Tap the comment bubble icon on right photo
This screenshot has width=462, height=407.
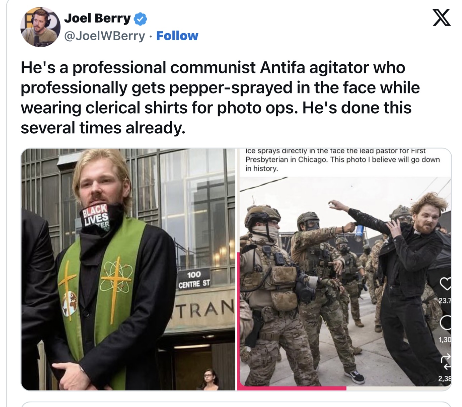click(x=446, y=322)
